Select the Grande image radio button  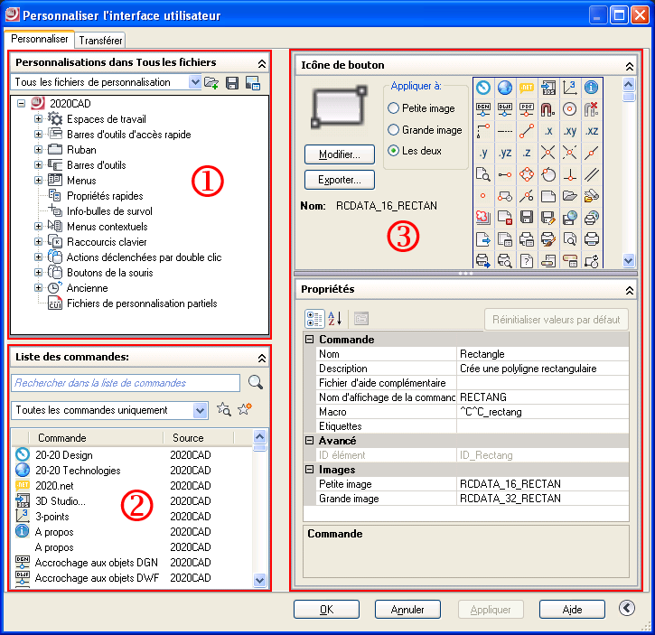click(x=393, y=130)
